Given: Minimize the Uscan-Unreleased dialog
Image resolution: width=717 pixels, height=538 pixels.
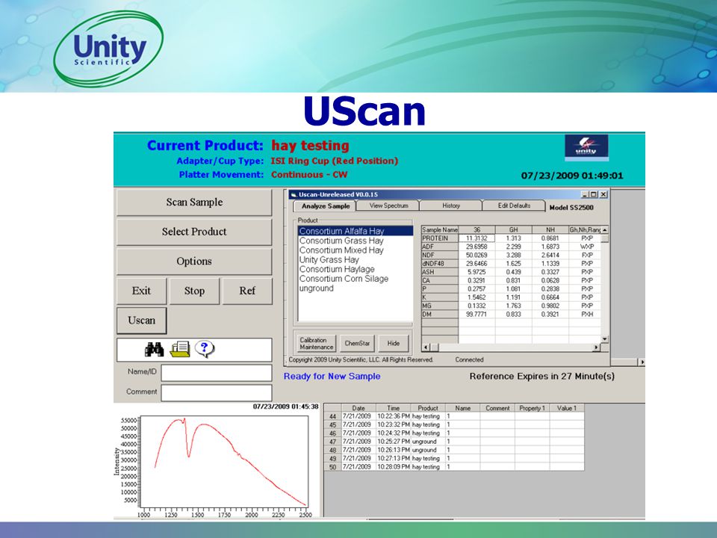Looking at the screenshot, I should (585, 194).
